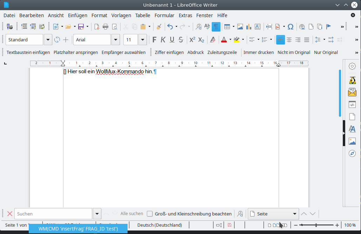The height and width of the screenshot is (234, 361).
Task: Expand the Arial font name dropdown
Action: (x=116, y=40)
